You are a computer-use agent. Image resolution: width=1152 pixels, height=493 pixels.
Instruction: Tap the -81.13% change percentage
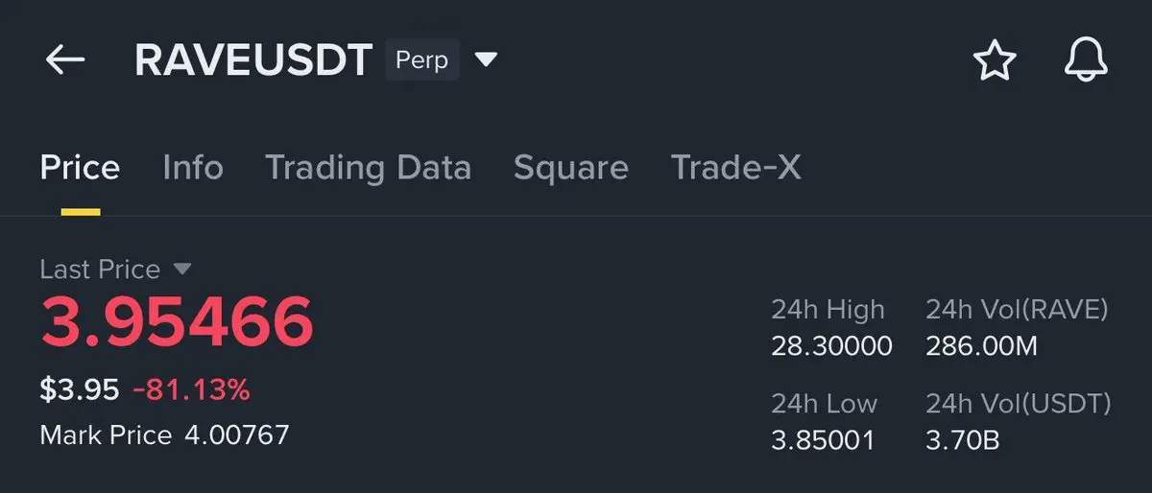(x=191, y=389)
